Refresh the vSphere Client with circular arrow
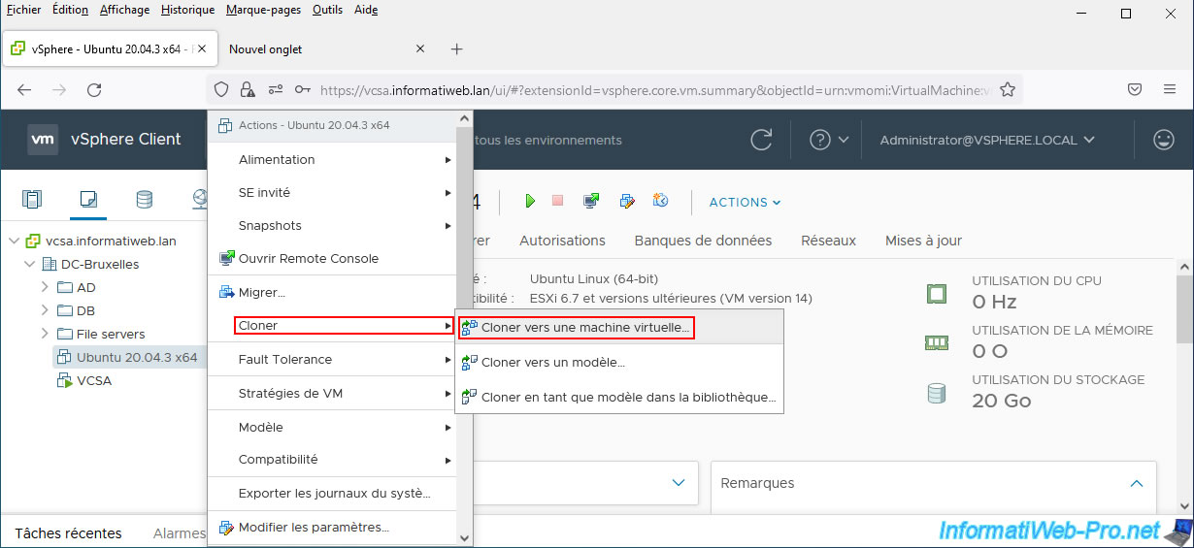The height and width of the screenshot is (548, 1194). [762, 139]
